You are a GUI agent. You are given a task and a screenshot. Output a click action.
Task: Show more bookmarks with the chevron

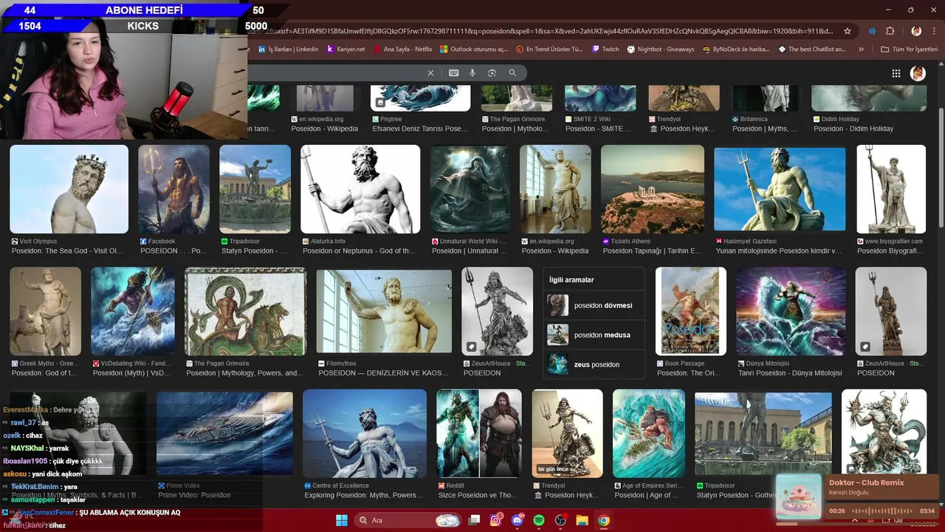(x=861, y=49)
